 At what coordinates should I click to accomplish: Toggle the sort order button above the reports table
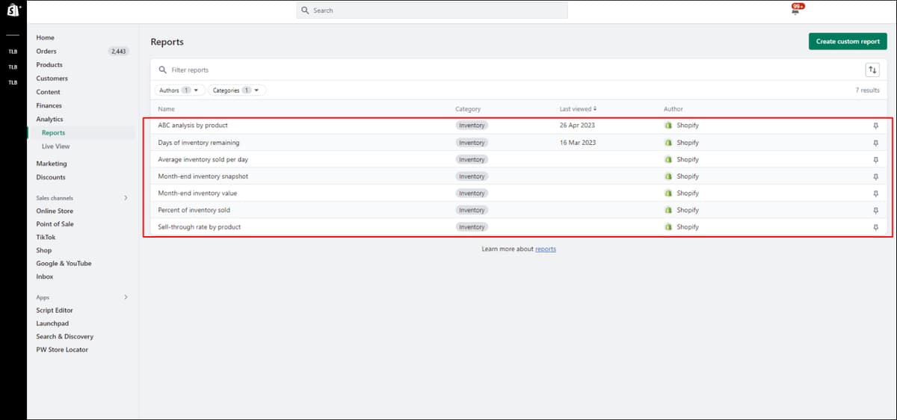[872, 70]
